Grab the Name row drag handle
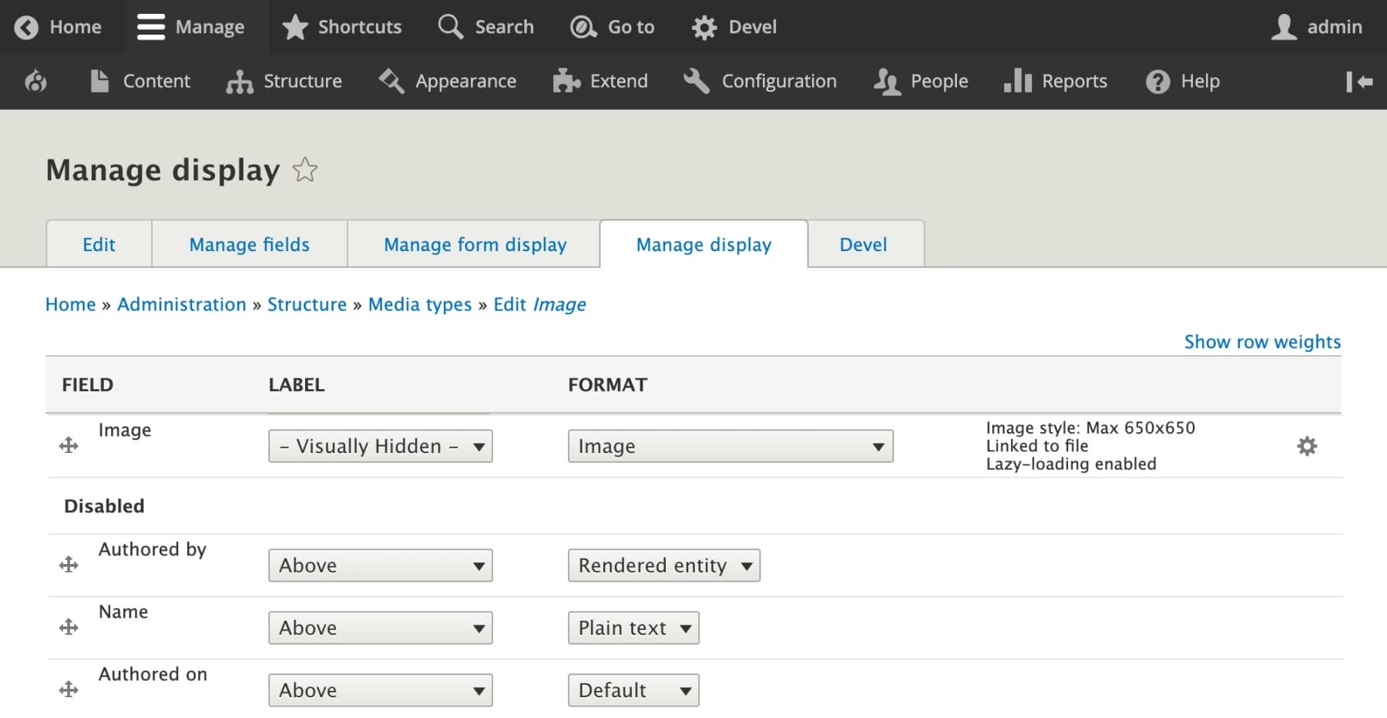 [69, 626]
